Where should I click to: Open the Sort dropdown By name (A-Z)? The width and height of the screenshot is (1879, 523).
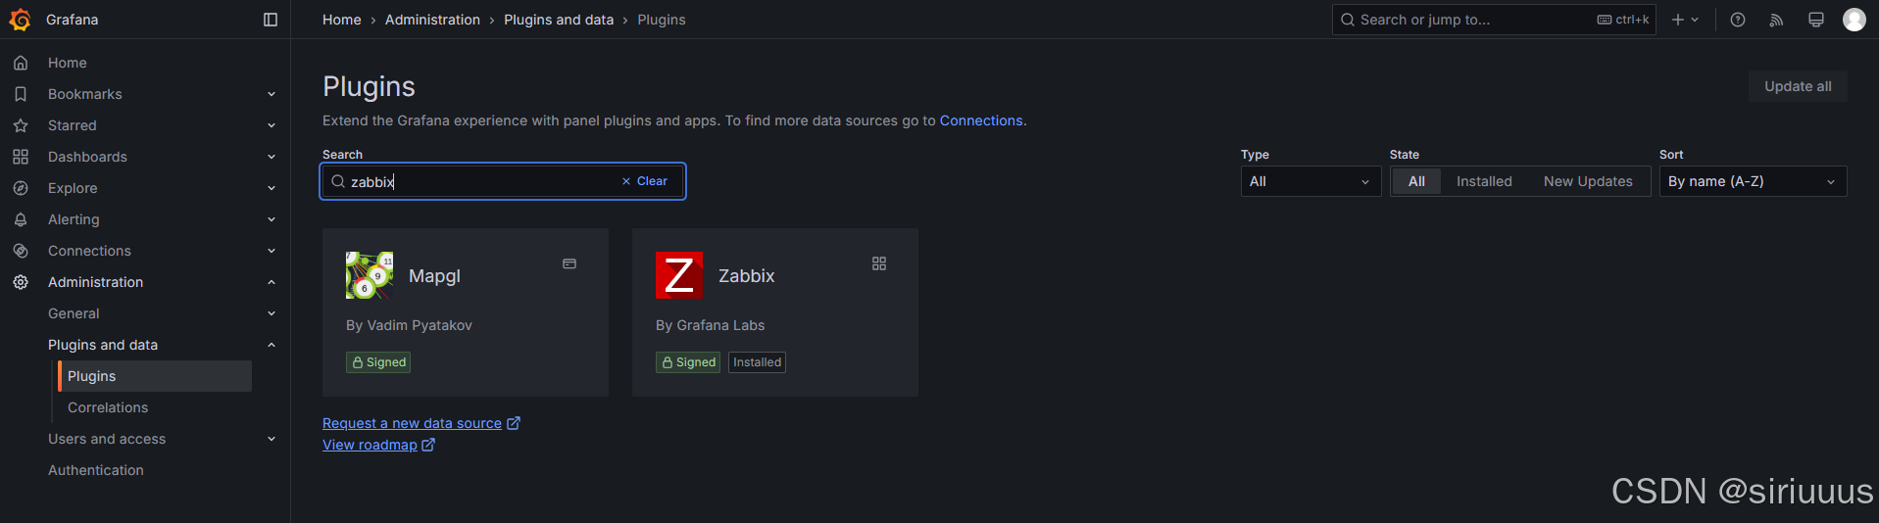[x=1753, y=181]
